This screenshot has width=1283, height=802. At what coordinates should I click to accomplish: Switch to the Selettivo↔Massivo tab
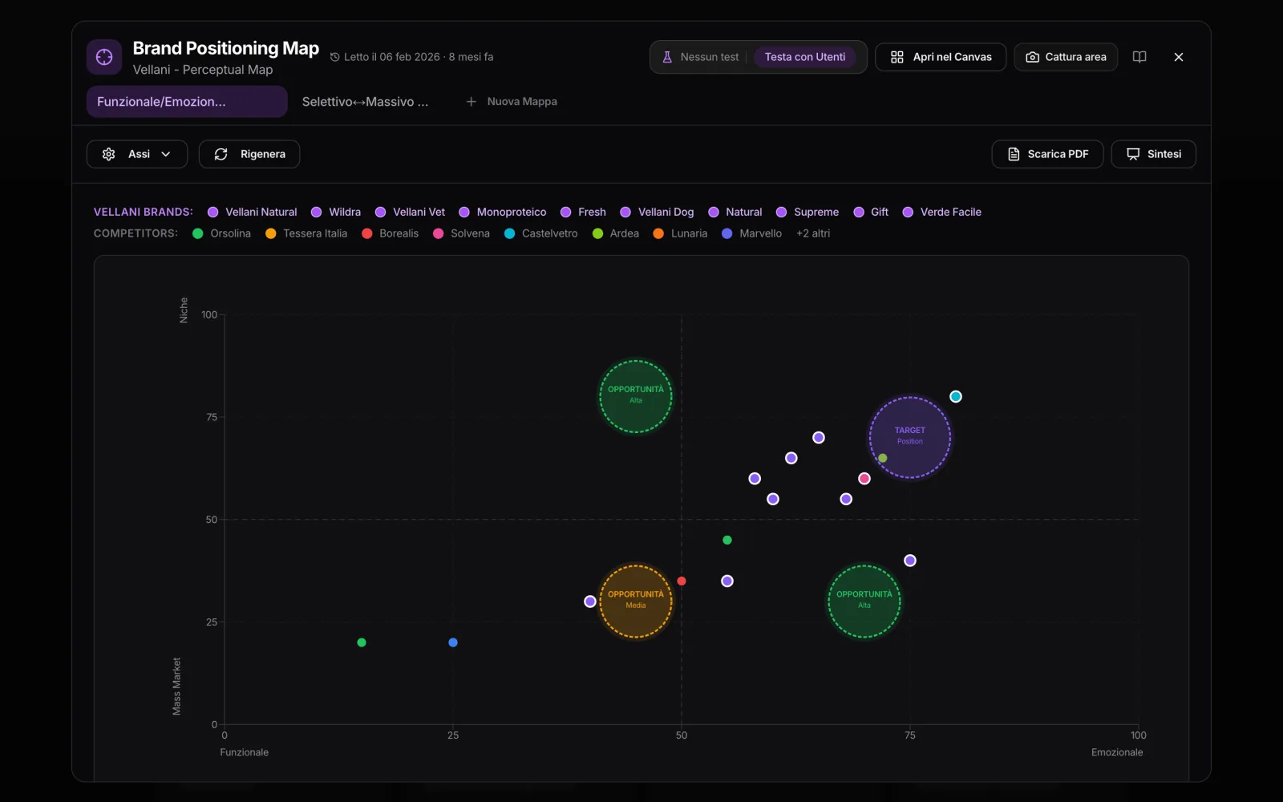click(365, 102)
